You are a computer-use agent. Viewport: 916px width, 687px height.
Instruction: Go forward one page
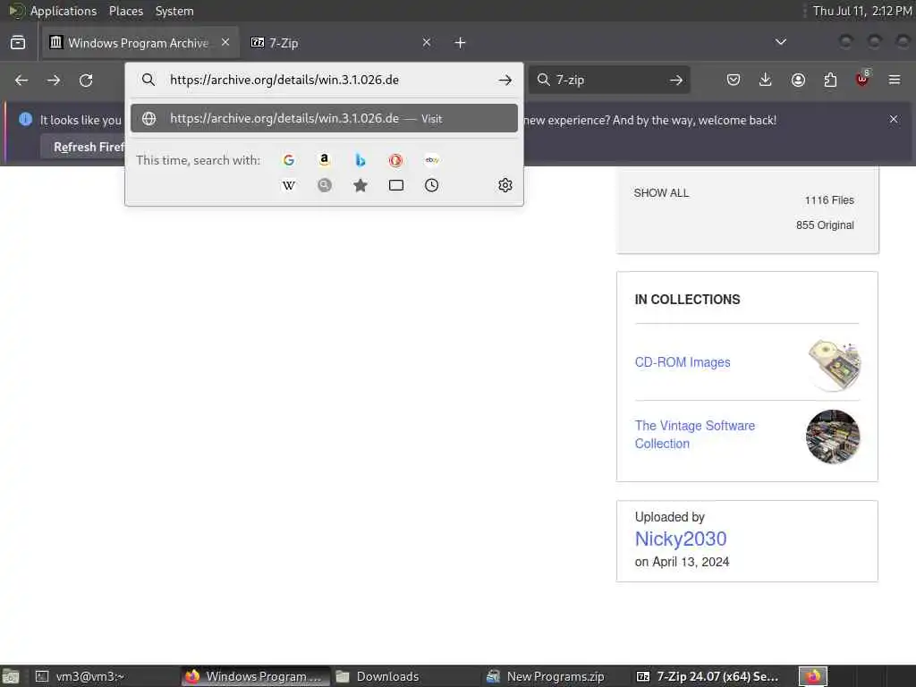point(53,80)
